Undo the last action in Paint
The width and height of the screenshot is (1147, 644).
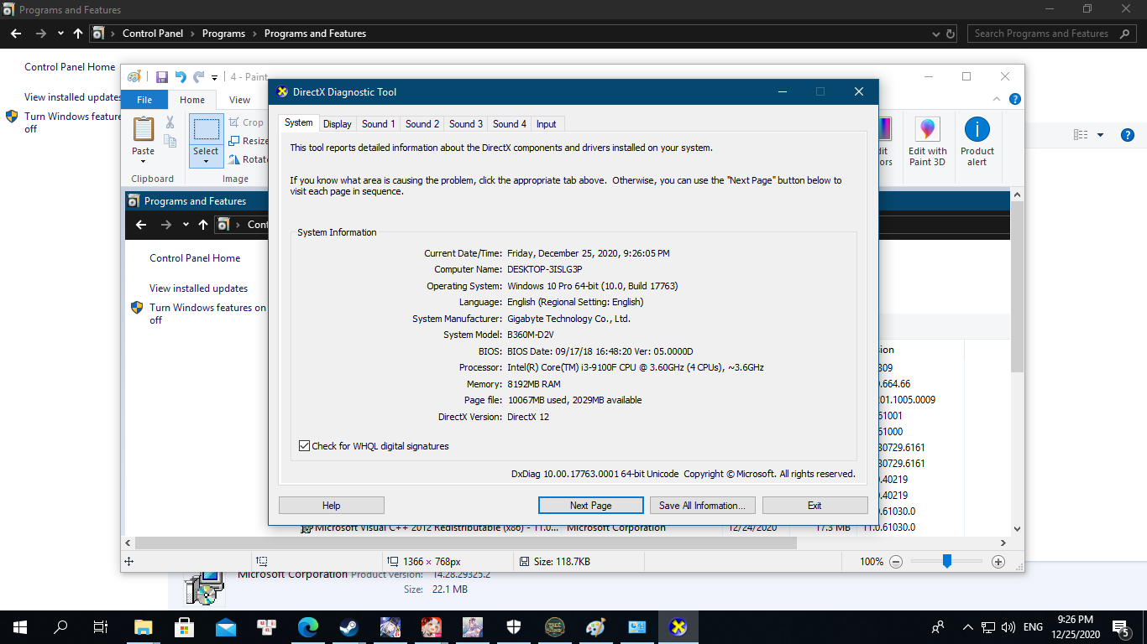(x=180, y=77)
